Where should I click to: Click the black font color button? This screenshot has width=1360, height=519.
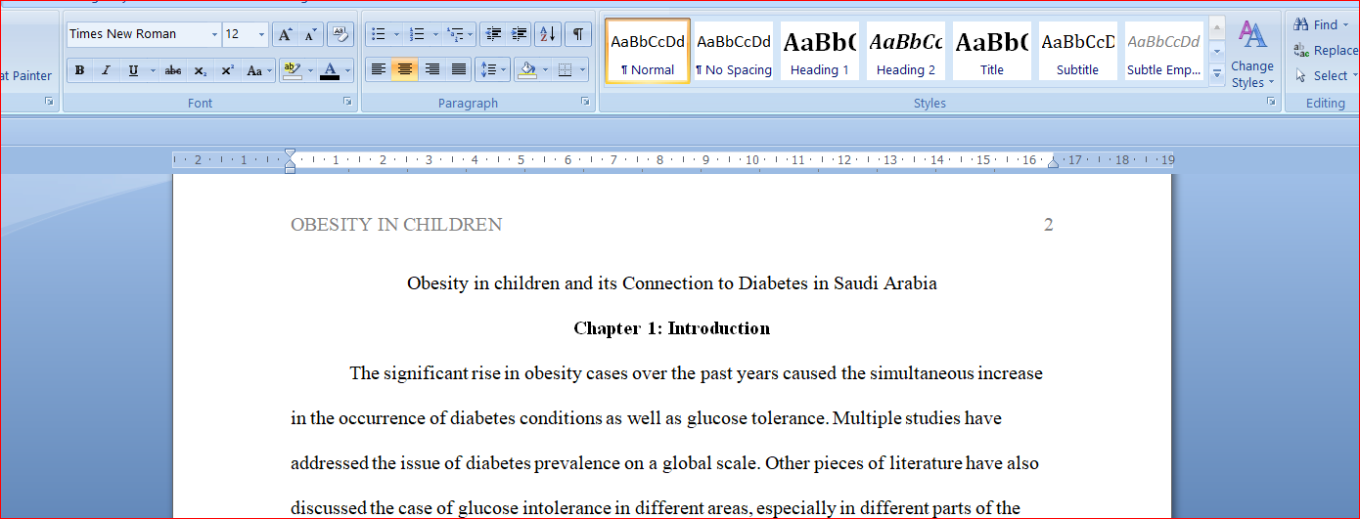(330, 70)
